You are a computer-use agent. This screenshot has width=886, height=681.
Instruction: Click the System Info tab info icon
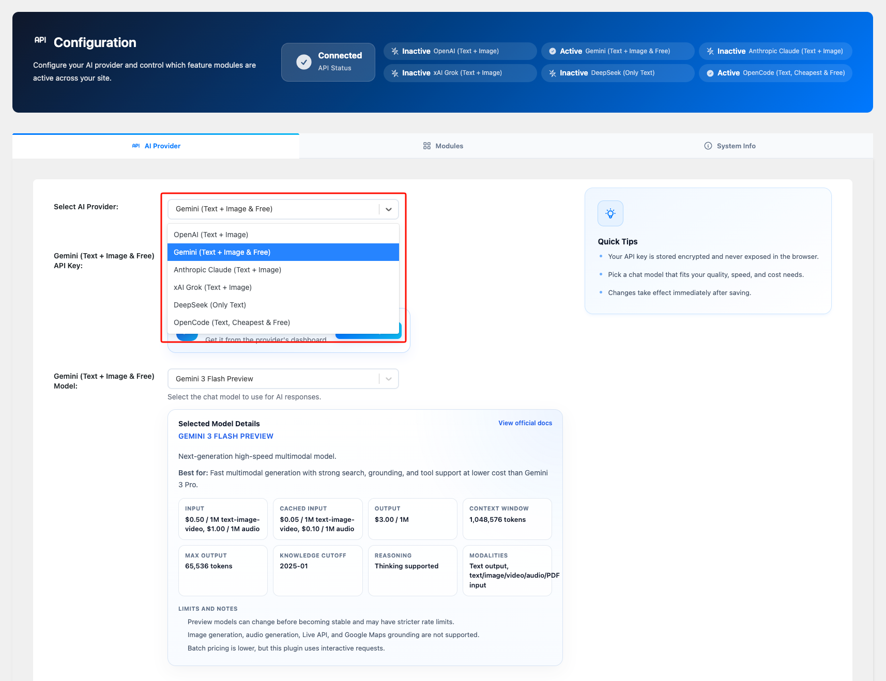[708, 146]
